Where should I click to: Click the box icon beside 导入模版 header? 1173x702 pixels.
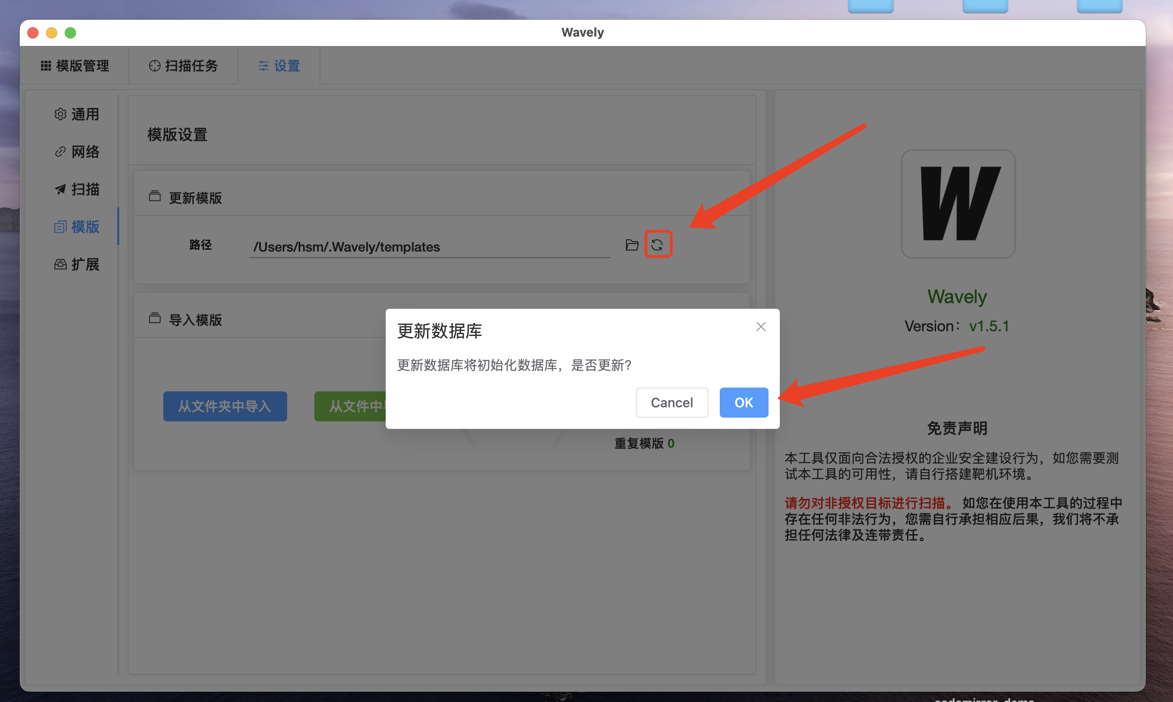click(x=155, y=317)
